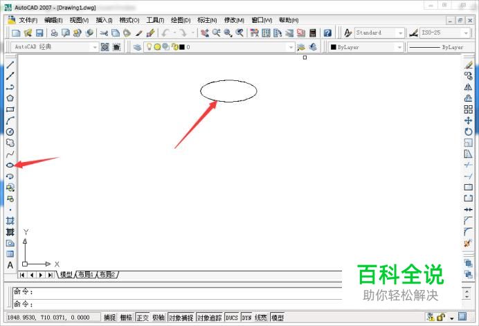Open the Layer Properties Manager icon
479x326 pixels.
[x=137, y=47]
